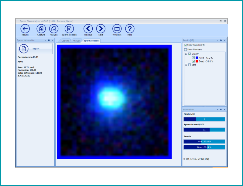Enable the Show Numbers checkbox
The height and width of the screenshot is (186, 243).
[185, 49]
